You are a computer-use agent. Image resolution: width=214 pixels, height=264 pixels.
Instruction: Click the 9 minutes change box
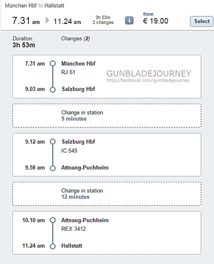tap(107, 115)
